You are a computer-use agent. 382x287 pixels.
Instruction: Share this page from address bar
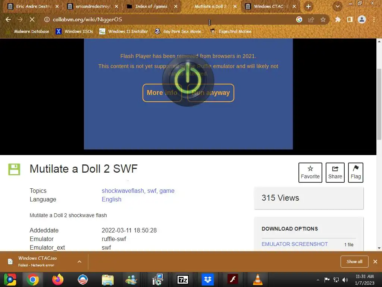point(311,19)
